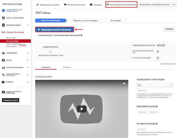Open the Информация и настройки tab
Screen dimensions: 178x138
[48, 5]
